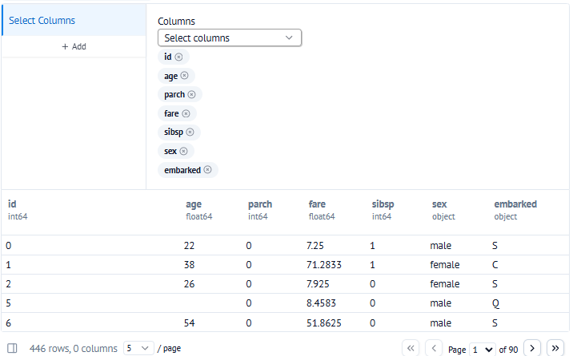573x356 pixels.
Task: Select the fare value 7.25
Action: (315, 246)
